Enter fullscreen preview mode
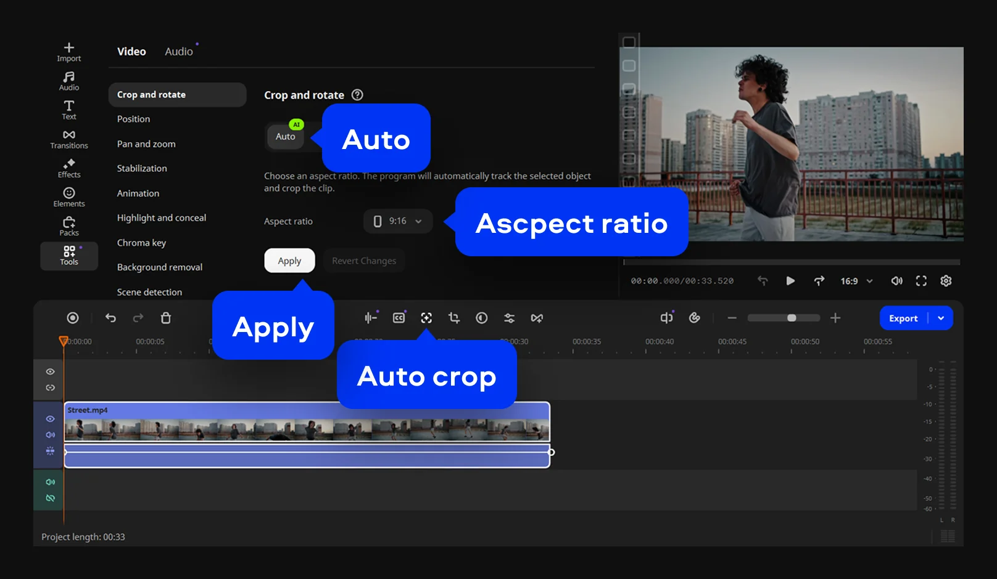The width and height of the screenshot is (997, 579). pyautogui.click(x=921, y=281)
